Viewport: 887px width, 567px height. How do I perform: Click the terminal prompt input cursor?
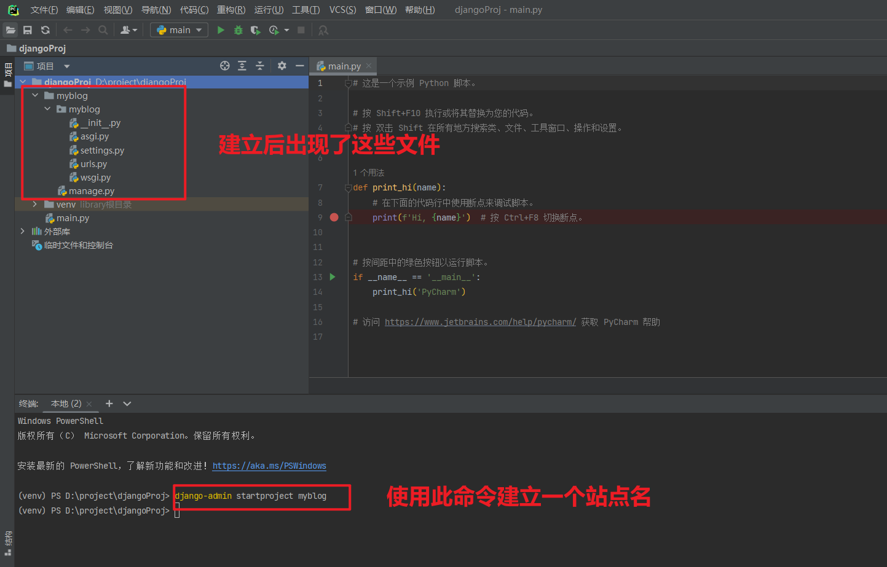[x=177, y=511]
